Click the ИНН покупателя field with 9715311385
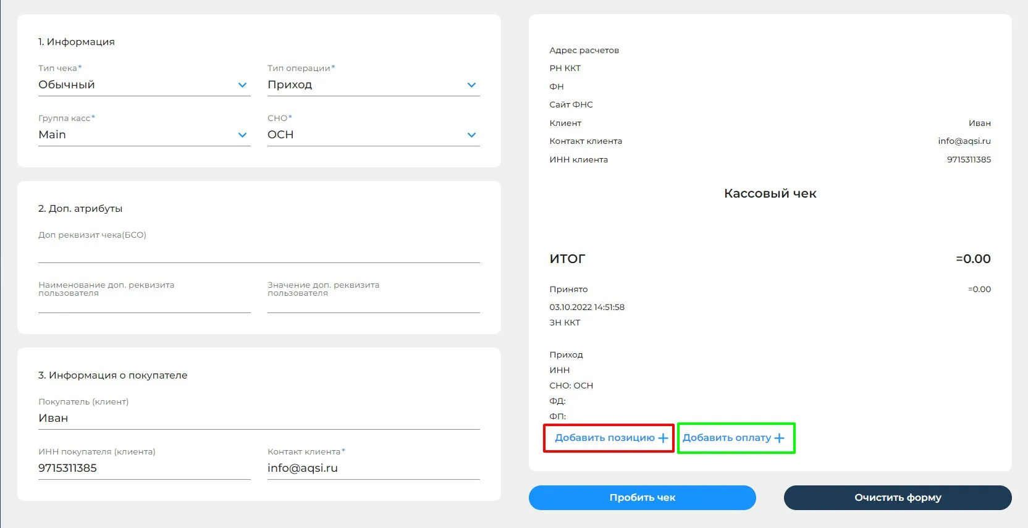The height and width of the screenshot is (528, 1028). [x=145, y=469]
